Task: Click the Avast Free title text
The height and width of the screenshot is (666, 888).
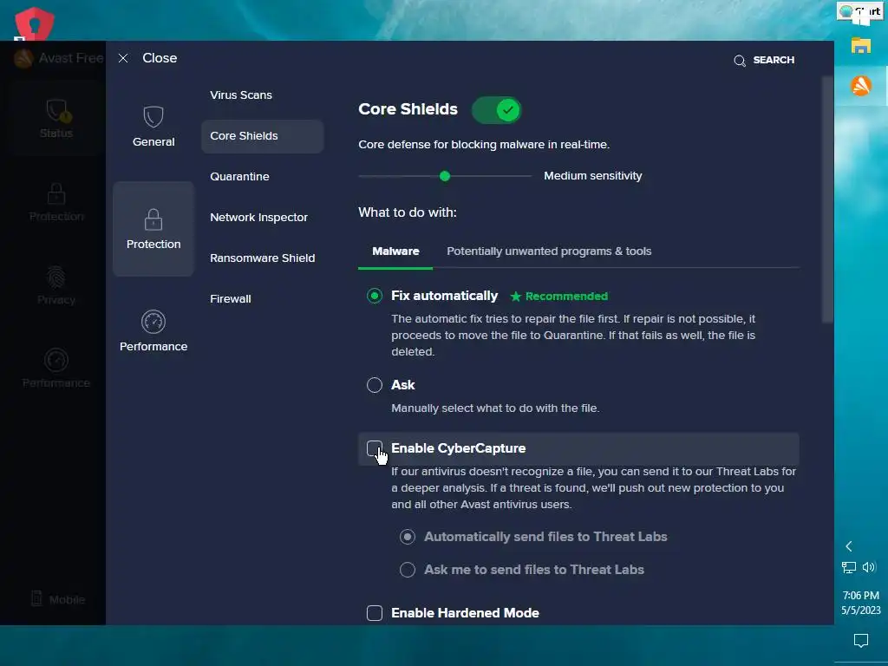Action: coord(71,58)
